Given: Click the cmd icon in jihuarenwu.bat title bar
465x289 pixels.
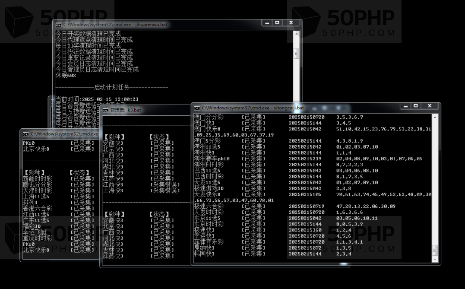Looking at the screenshot, I should pos(58,25).
